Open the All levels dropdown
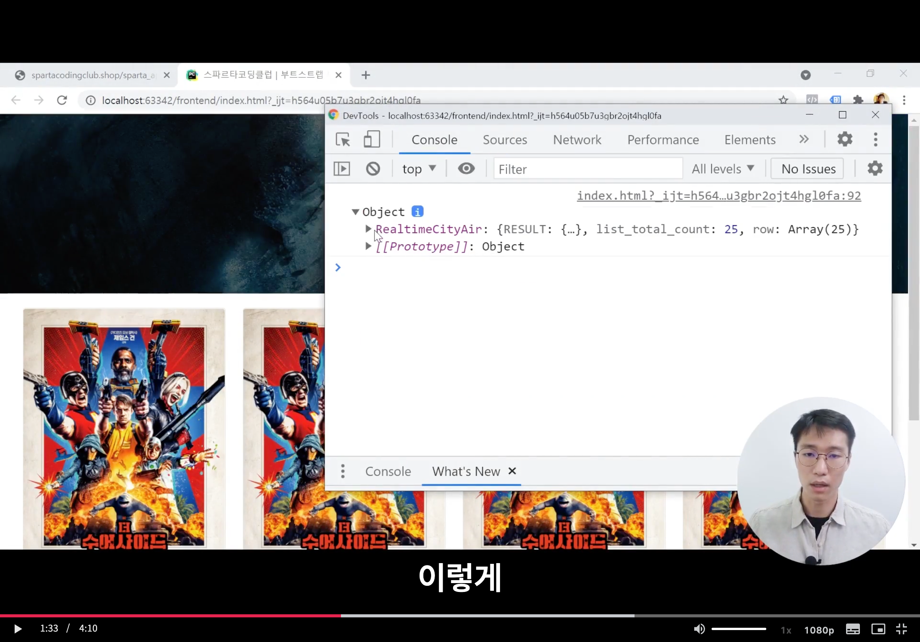 pyautogui.click(x=723, y=169)
